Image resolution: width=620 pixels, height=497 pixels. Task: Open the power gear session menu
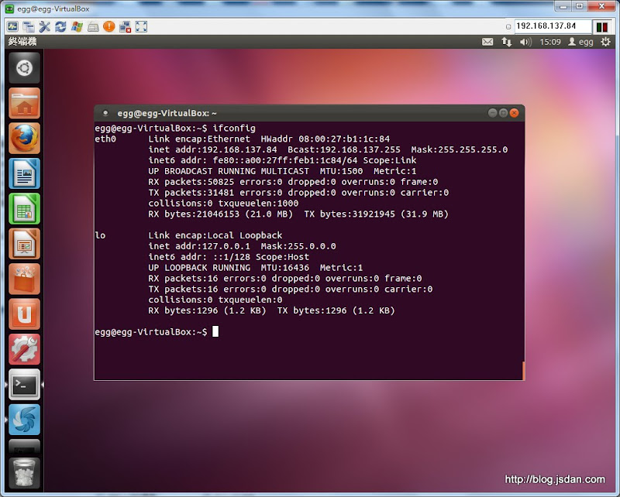coord(605,42)
